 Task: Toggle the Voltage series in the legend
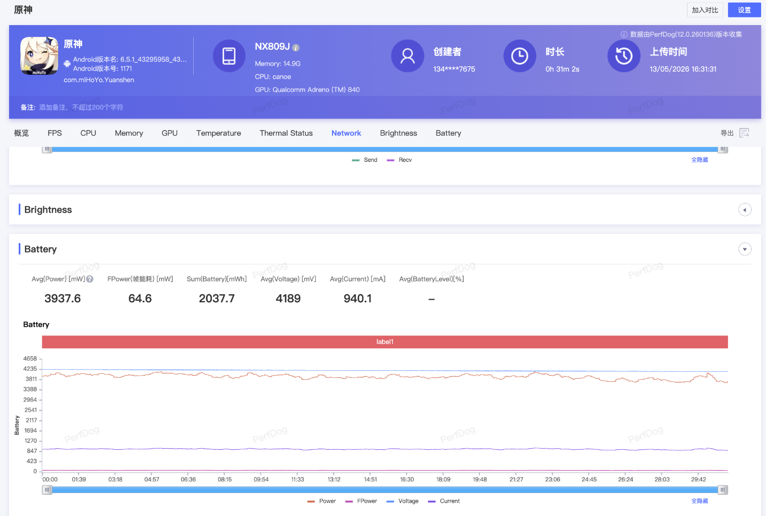402,501
